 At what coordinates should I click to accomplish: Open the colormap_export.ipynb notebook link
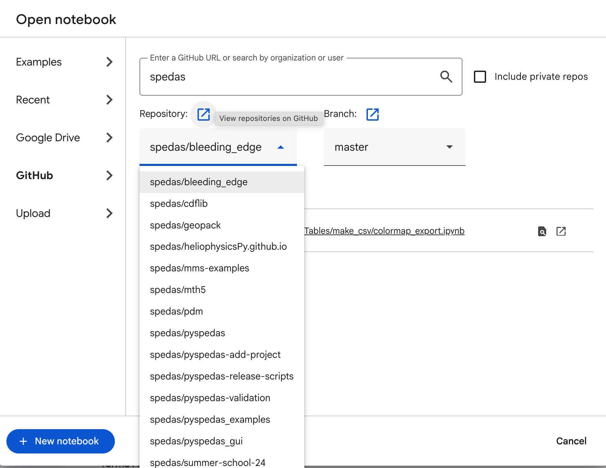point(384,231)
